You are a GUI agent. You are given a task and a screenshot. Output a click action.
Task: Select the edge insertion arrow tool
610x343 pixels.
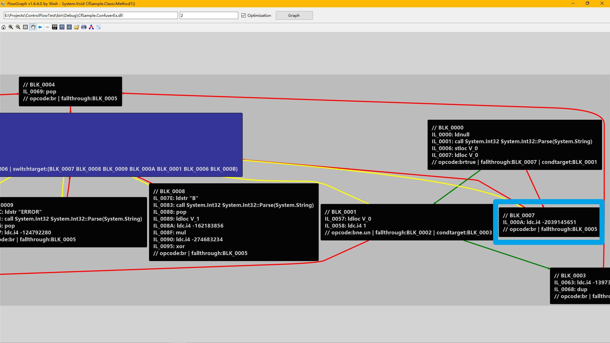point(98,27)
